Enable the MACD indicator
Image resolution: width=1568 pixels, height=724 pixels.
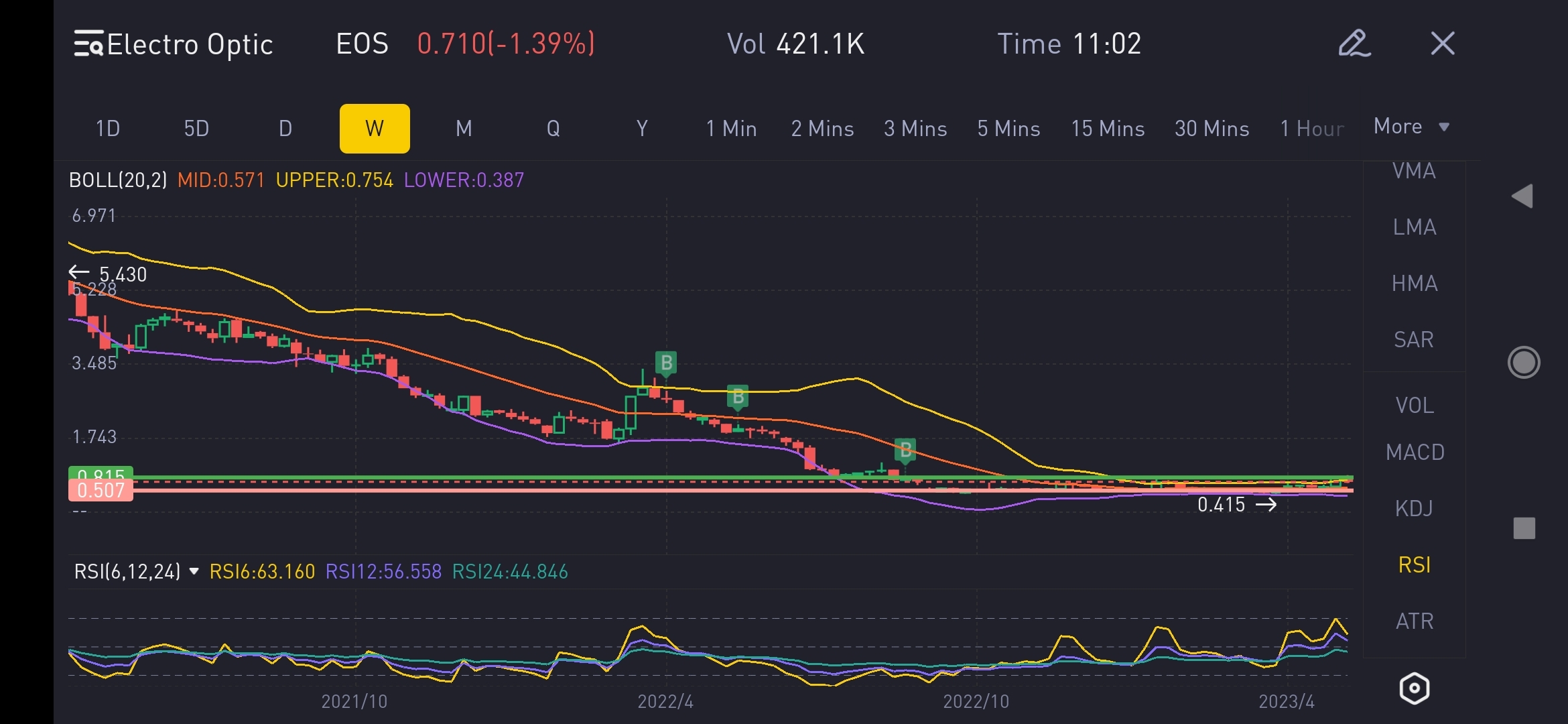[1415, 452]
